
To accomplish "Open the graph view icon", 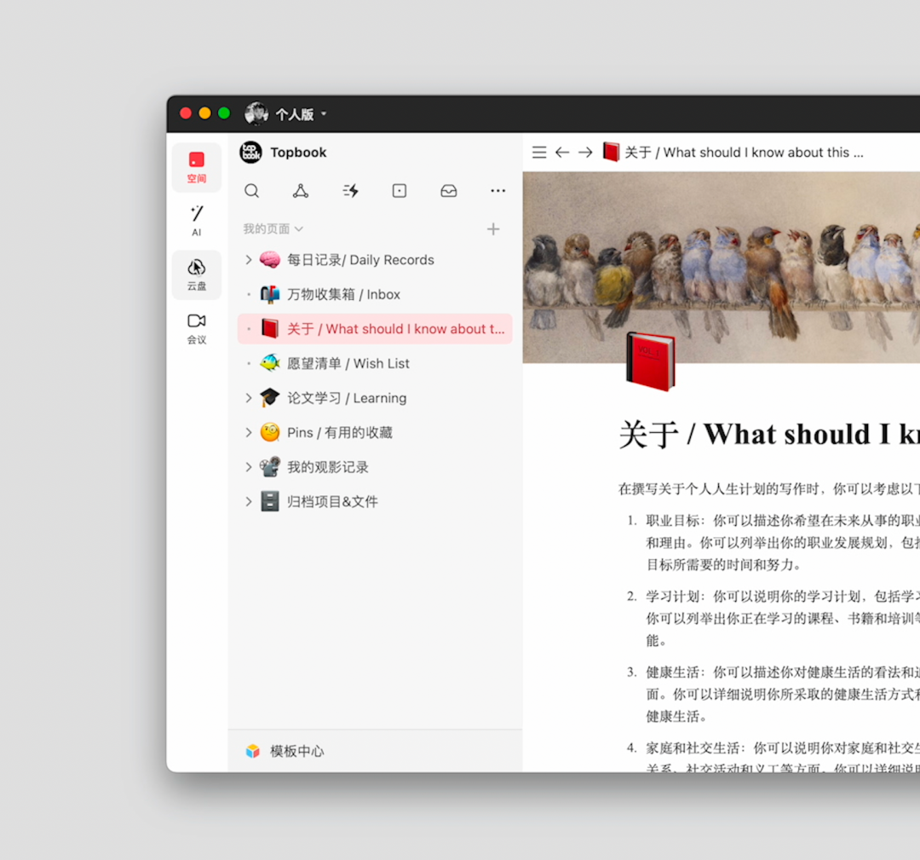I will [x=301, y=191].
